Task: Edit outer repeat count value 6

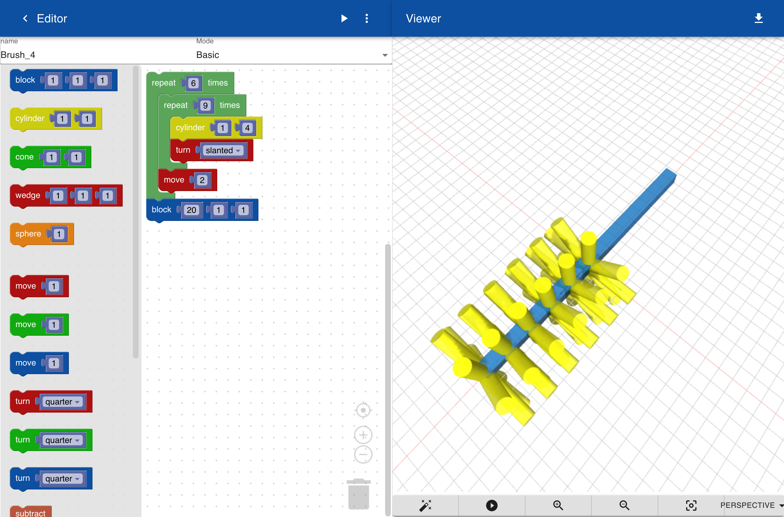Action: click(193, 83)
